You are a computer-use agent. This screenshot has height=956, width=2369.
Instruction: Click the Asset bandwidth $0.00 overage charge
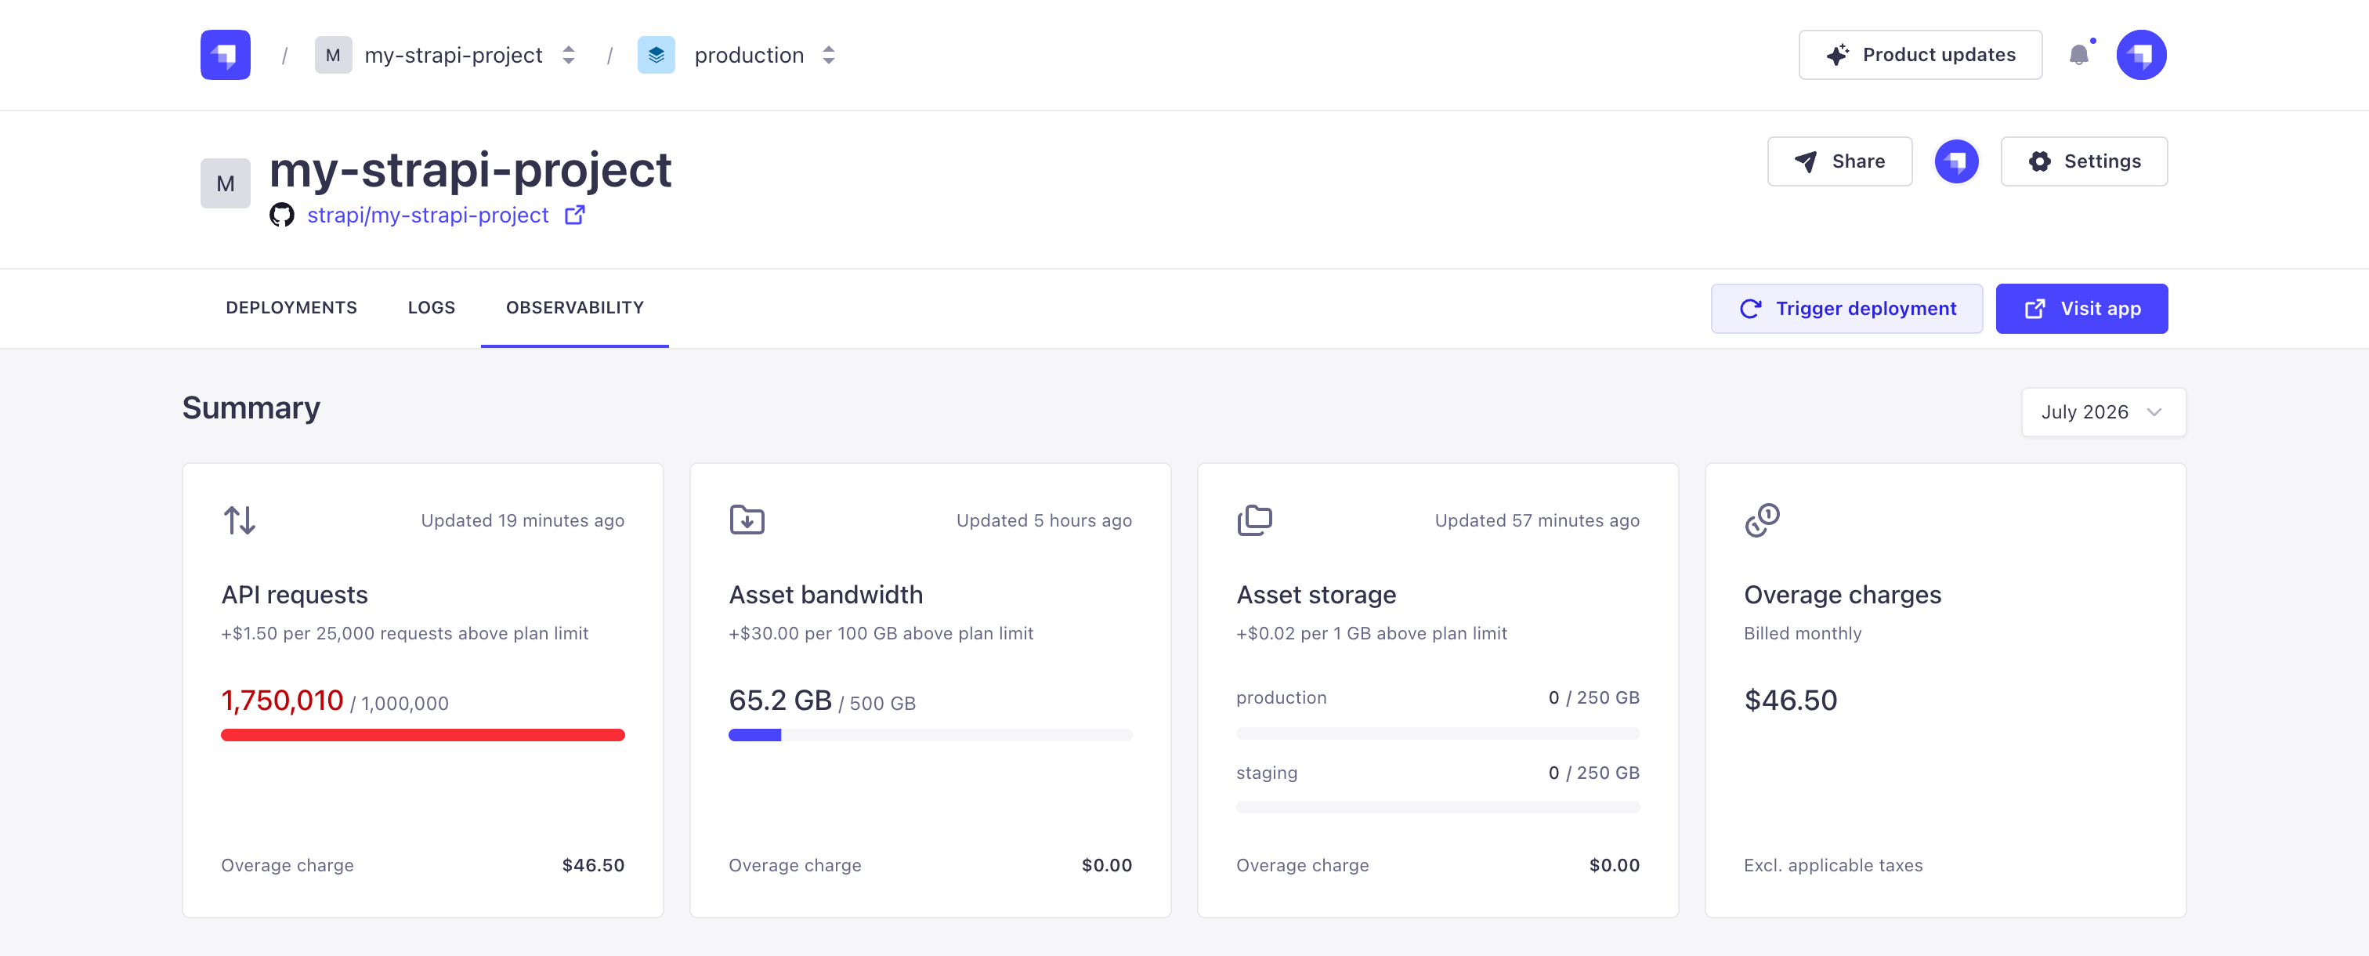[1106, 866]
